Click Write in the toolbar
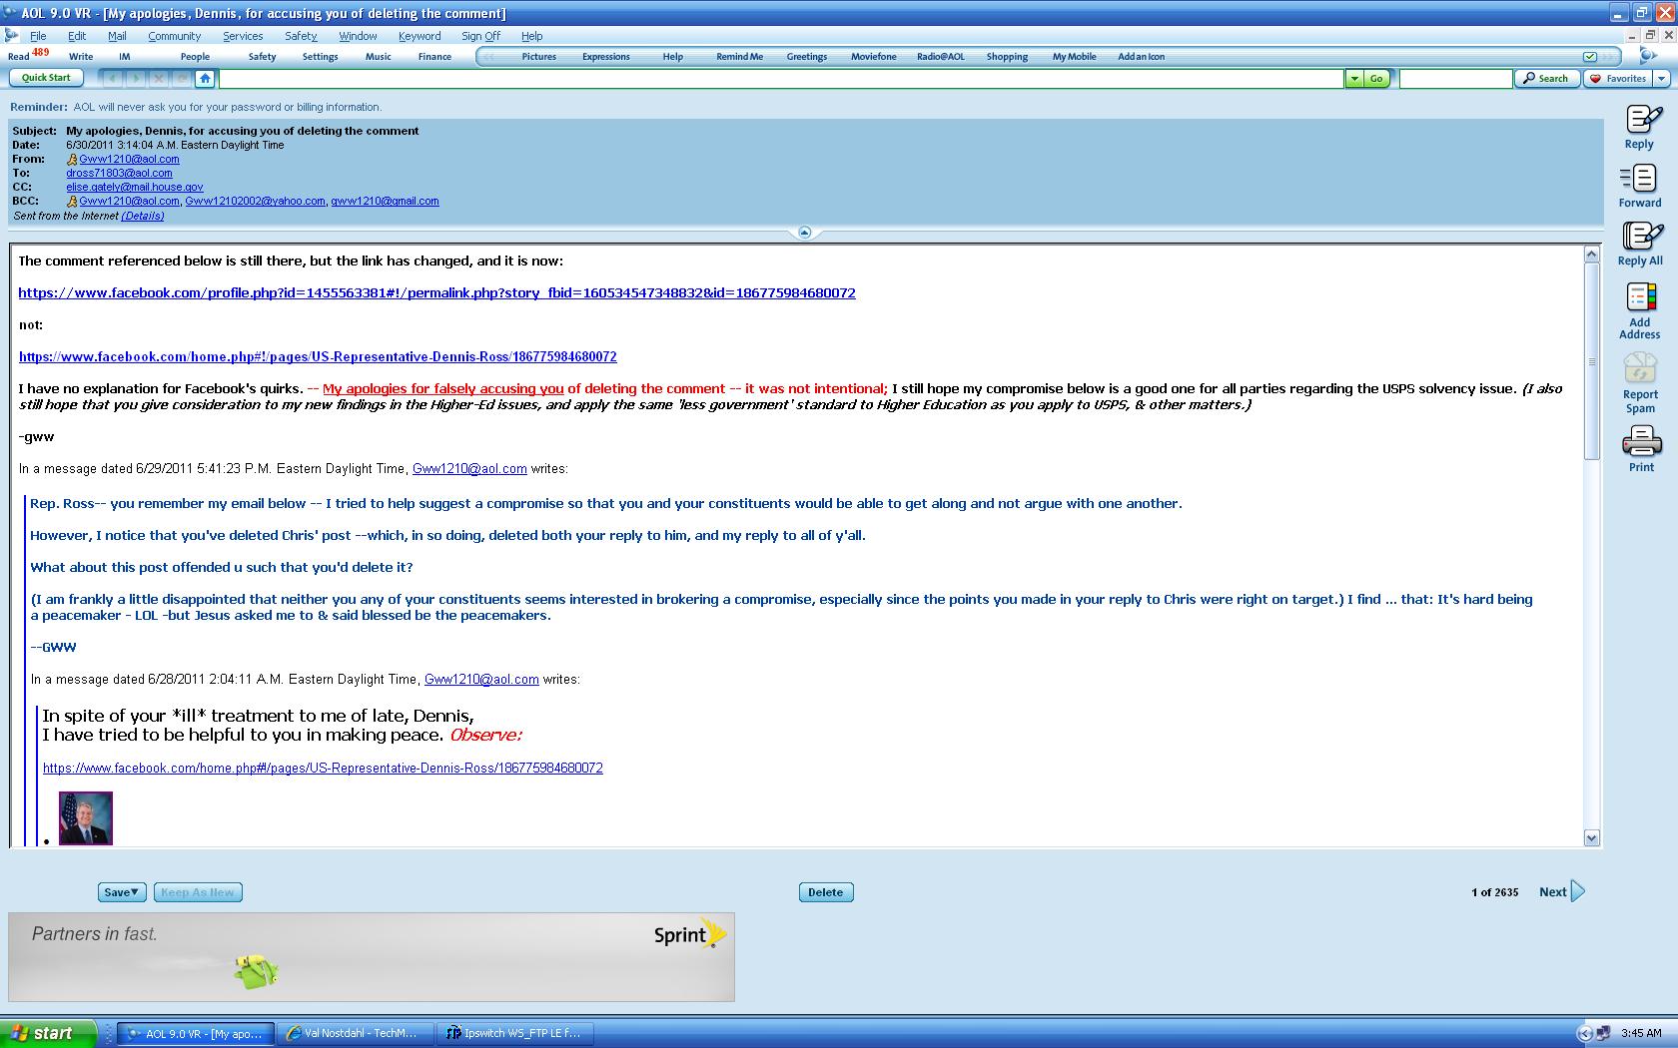1678x1048 pixels. [81, 57]
